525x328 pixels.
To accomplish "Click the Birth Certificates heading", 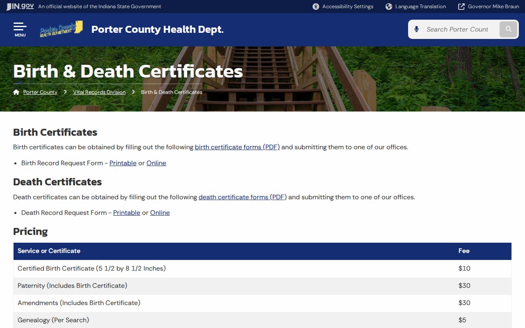I will point(55,132).
